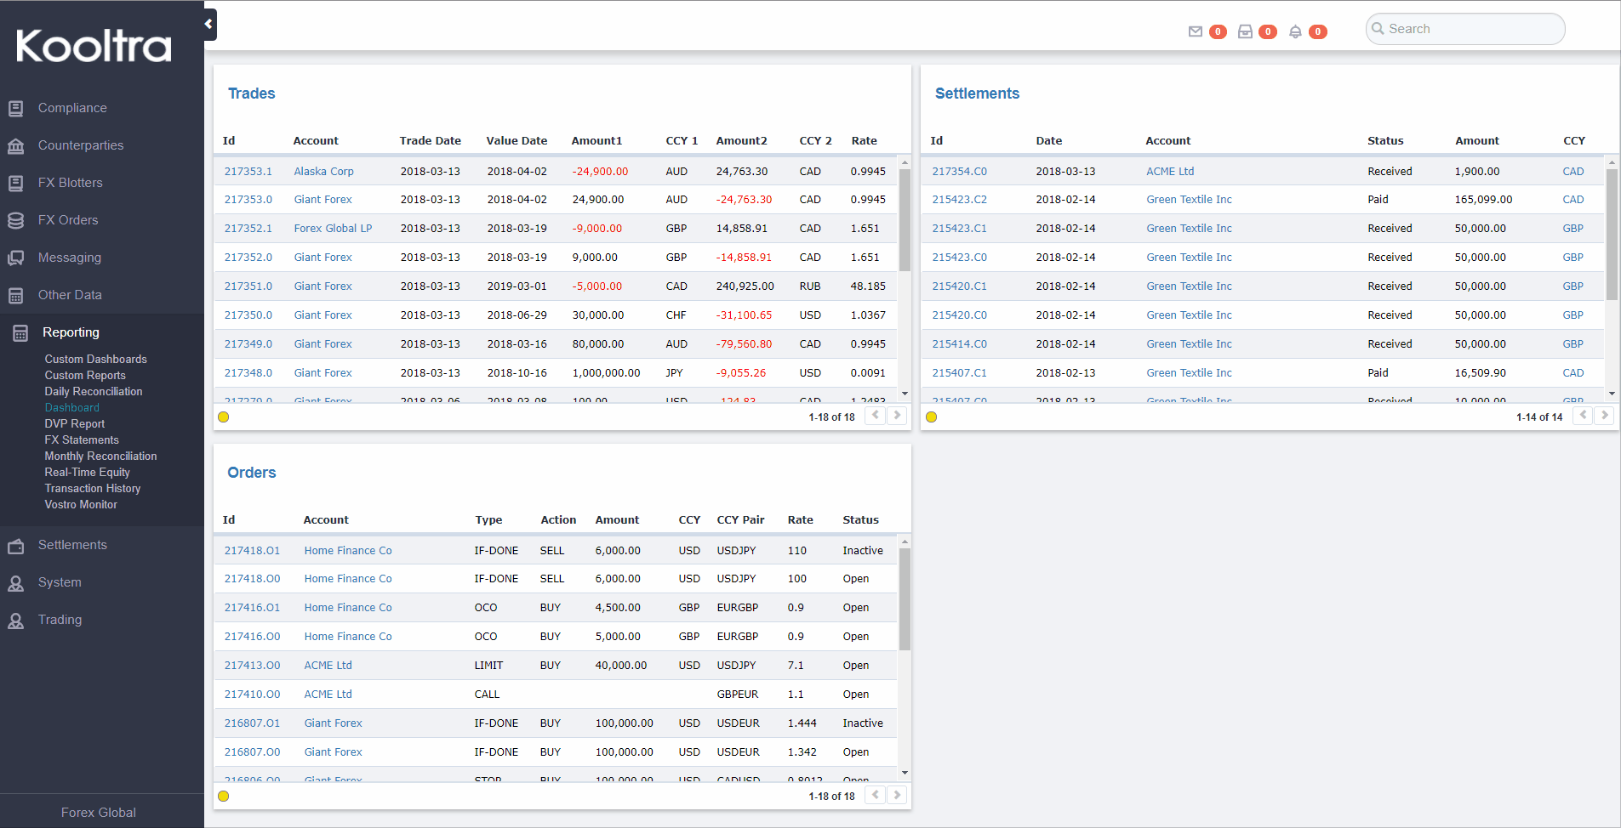Open Daily Reconciliation report

pos(94,391)
